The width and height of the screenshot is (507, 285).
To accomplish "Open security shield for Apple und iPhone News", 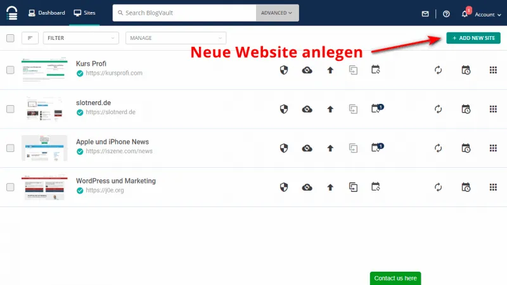I will click(284, 148).
